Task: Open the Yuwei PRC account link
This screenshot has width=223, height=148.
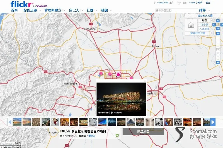Action: click(163, 3)
